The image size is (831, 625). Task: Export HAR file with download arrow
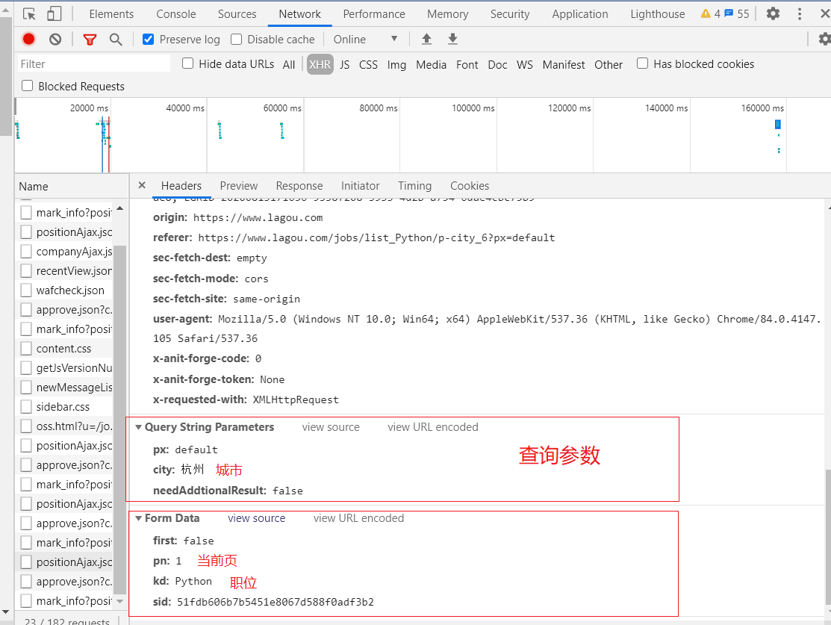click(452, 40)
